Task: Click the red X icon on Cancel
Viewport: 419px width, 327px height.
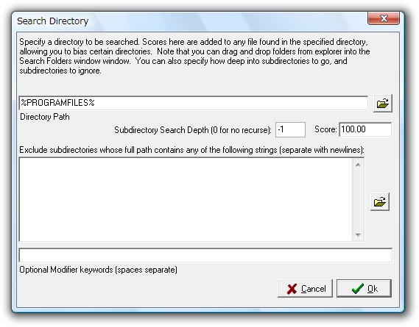Action: [292, 289]
